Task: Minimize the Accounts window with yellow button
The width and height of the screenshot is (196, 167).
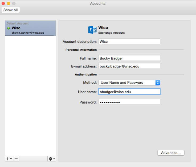Action: (x=9, y=3)
